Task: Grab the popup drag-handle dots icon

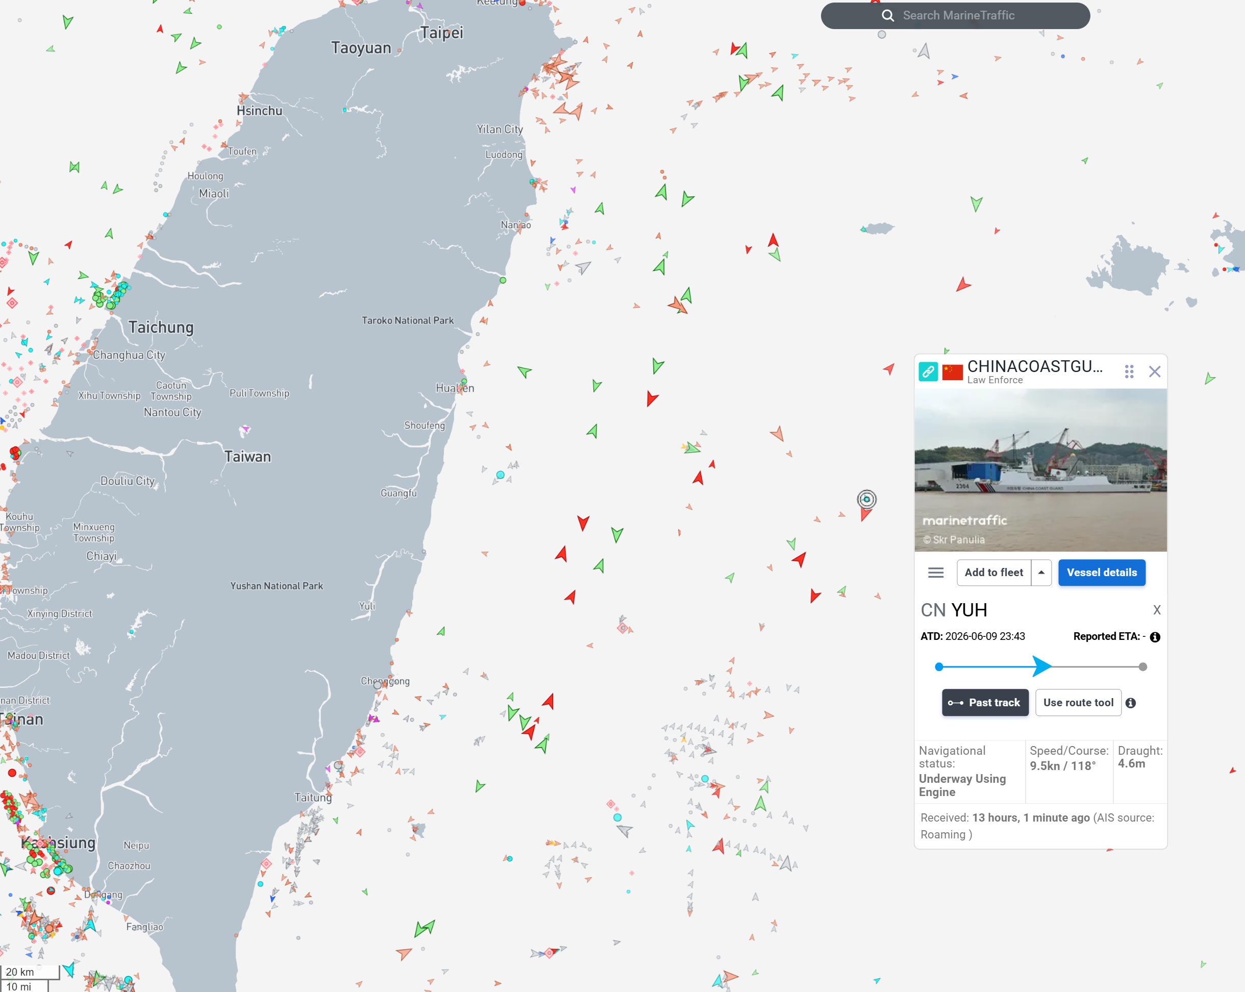Action: 1129,371
